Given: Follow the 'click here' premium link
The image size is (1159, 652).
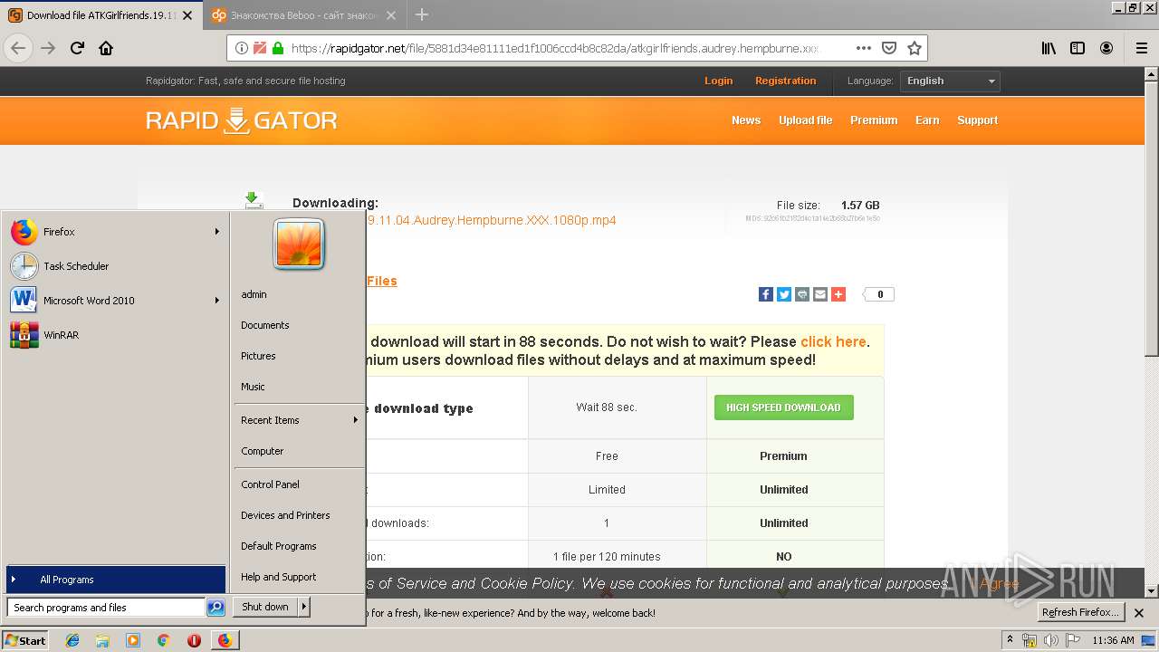Looking at the screenshot, I should coord(833,341).
